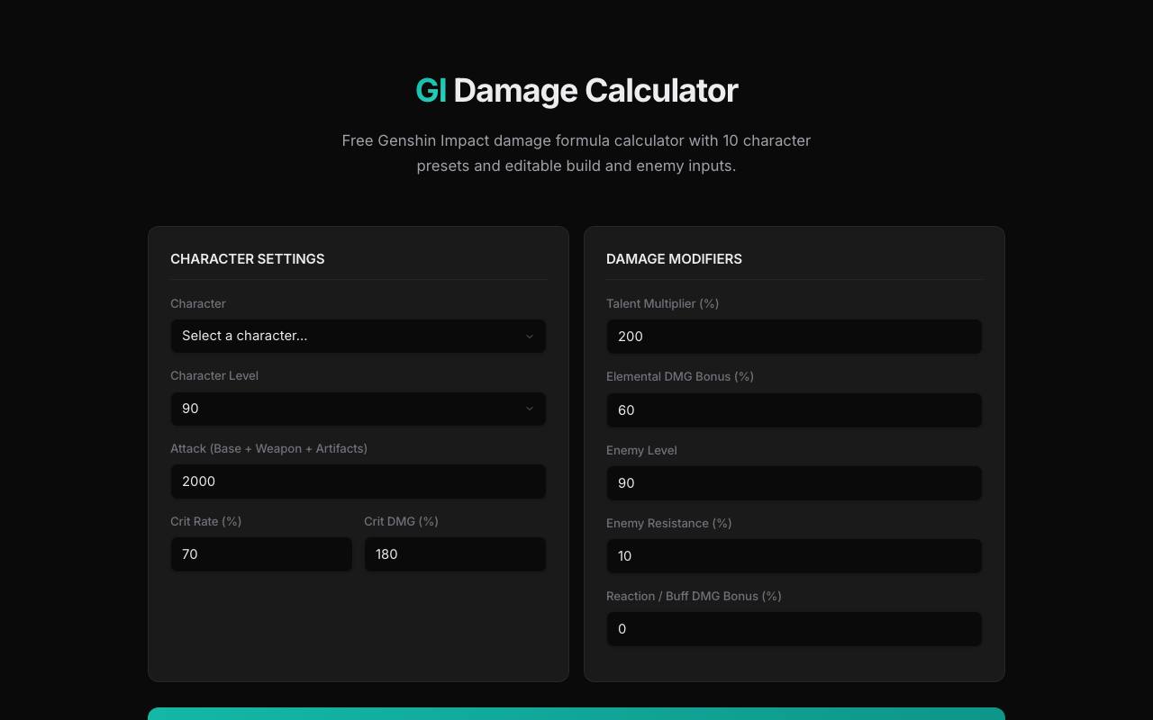Open the Character Level dropdown
Image resolution: width=1153 pixels, height=720 pixels.
[x=359, y=409]
